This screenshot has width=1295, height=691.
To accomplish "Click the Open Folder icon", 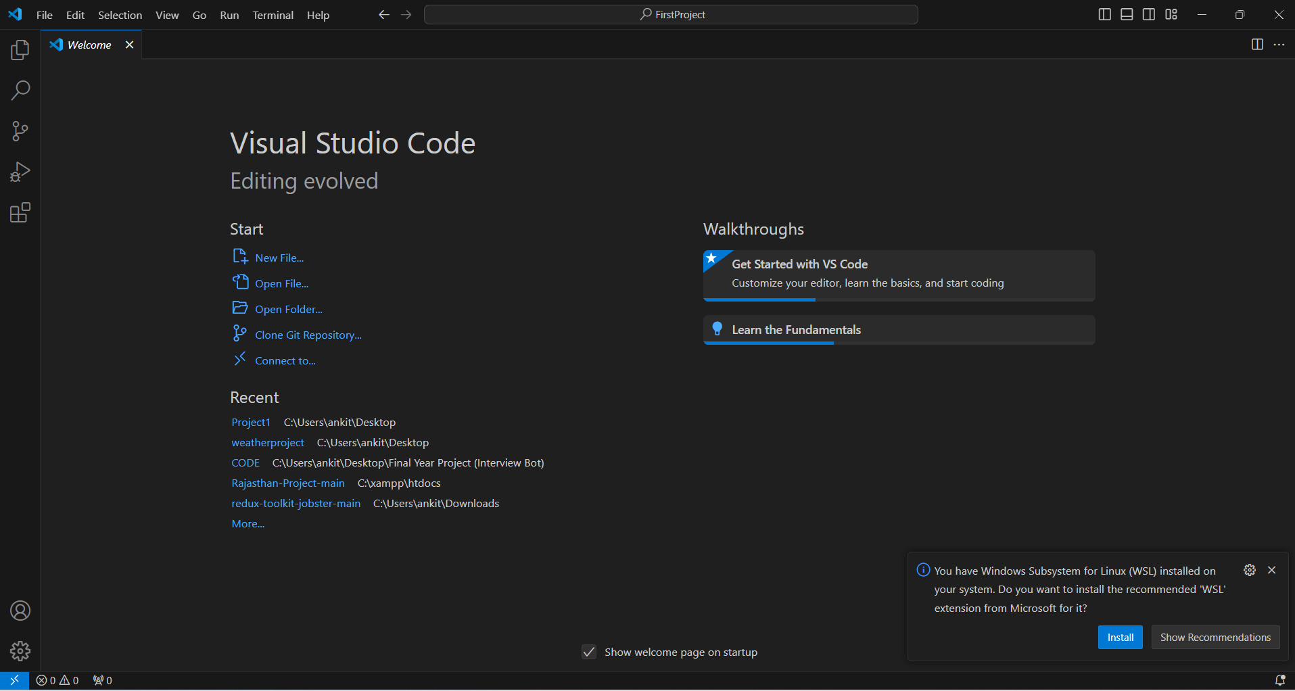I will pyautogui.click(x=240, y=308).
